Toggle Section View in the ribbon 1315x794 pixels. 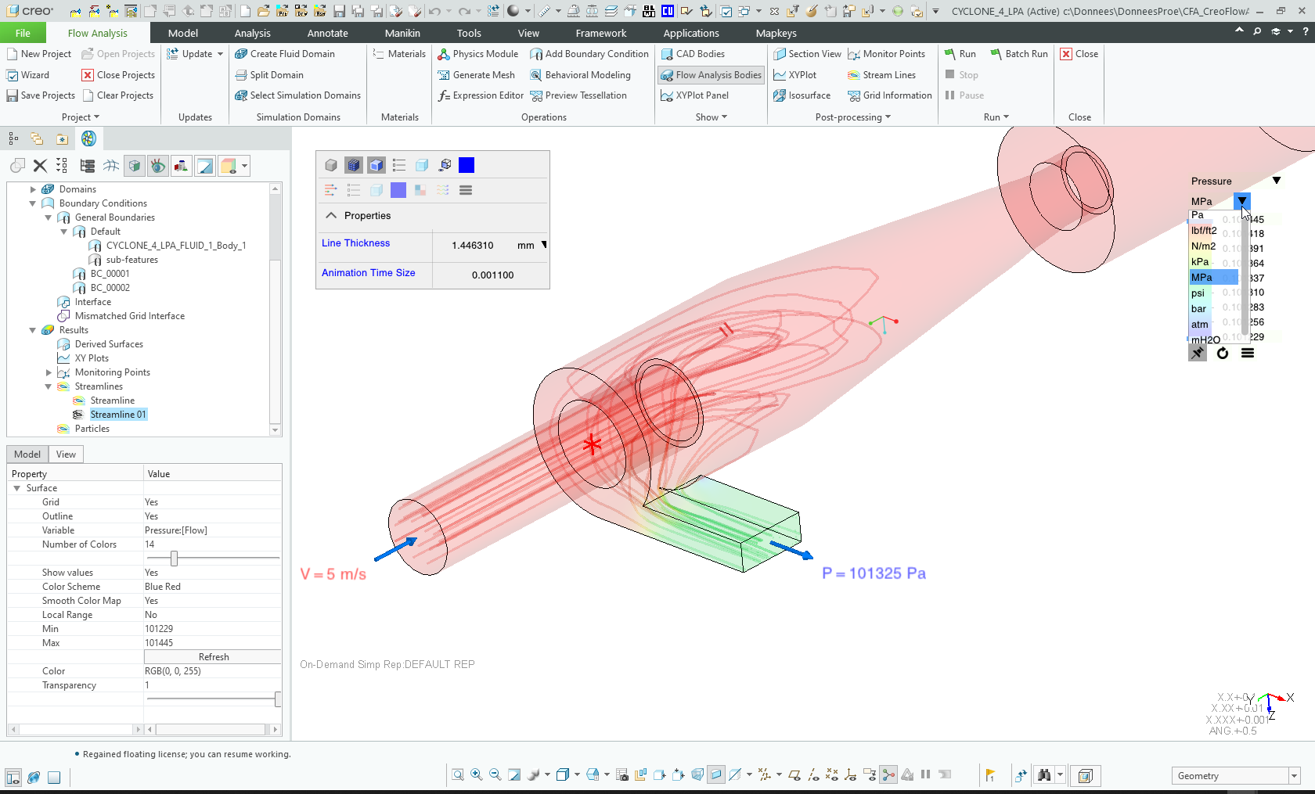pyautogui.click(x=806, y=54)
